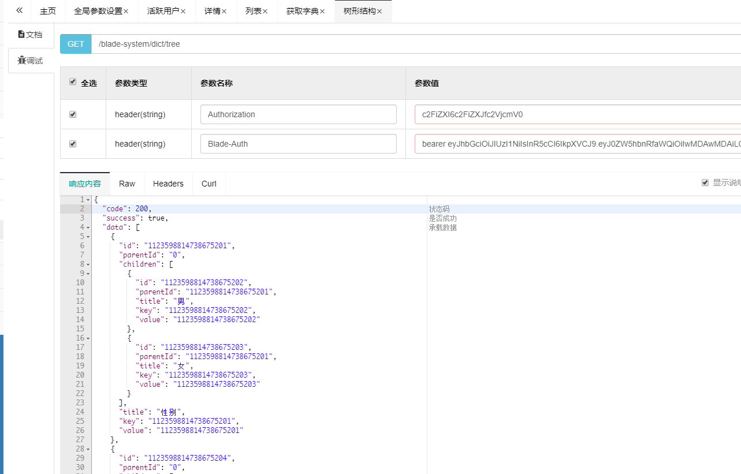The image size is (741, 474).
Task: Switch to the Raw response tab
Action: pyautogui.click(x=127, y=184)
